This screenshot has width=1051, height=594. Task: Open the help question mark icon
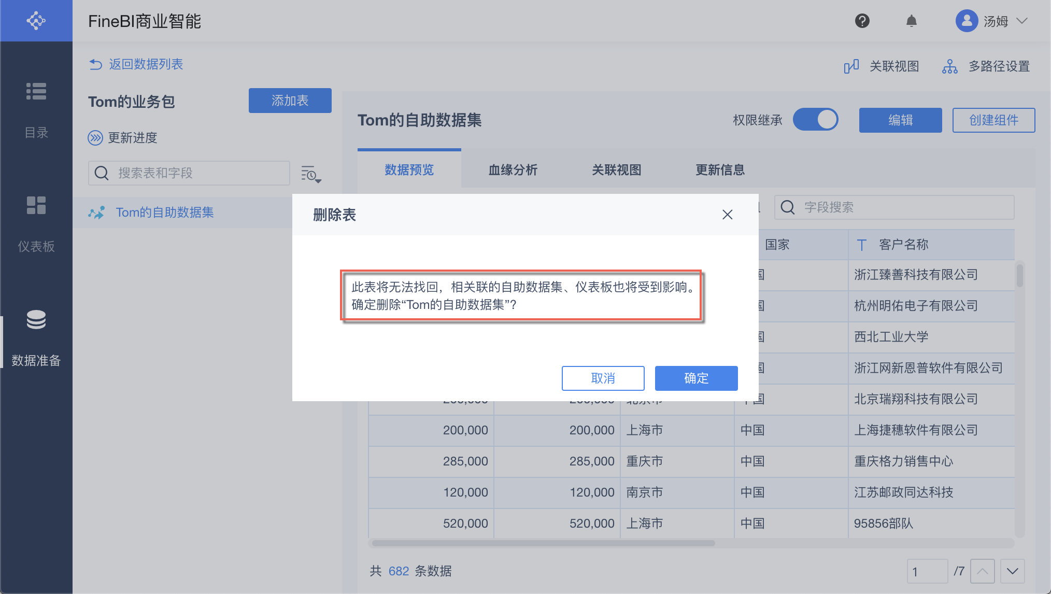click(x=862, y=21)
